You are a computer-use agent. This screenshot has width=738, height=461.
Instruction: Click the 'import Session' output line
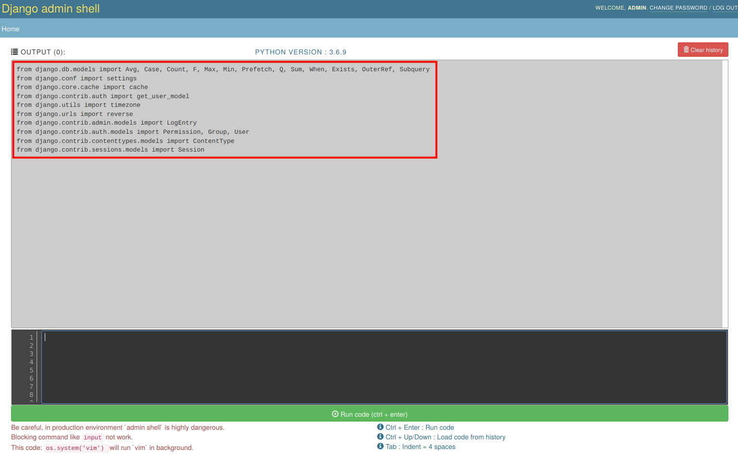coord(110,150)
